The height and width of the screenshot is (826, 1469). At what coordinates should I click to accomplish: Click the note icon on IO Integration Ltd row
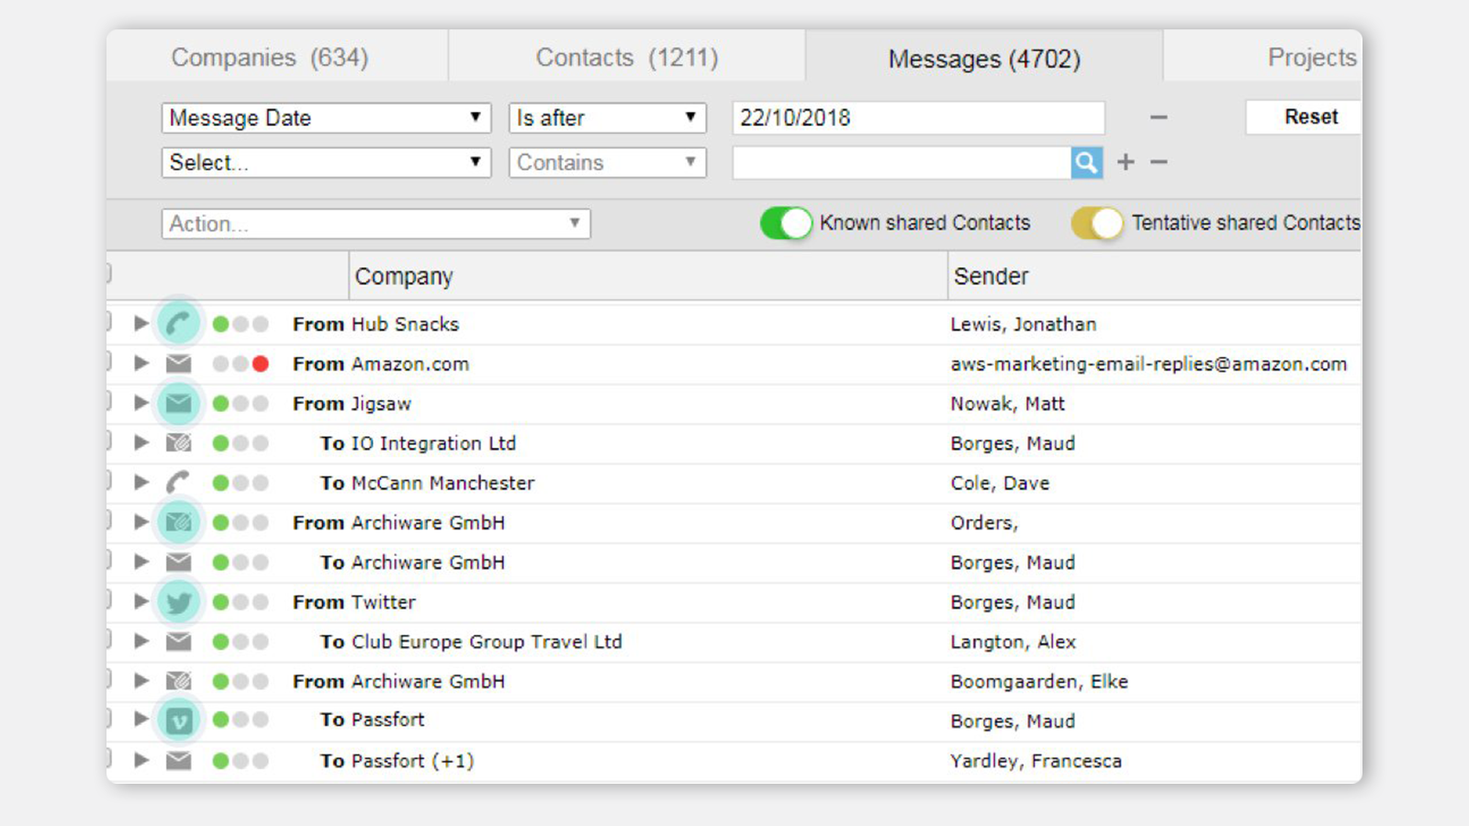tap(180, 442)
